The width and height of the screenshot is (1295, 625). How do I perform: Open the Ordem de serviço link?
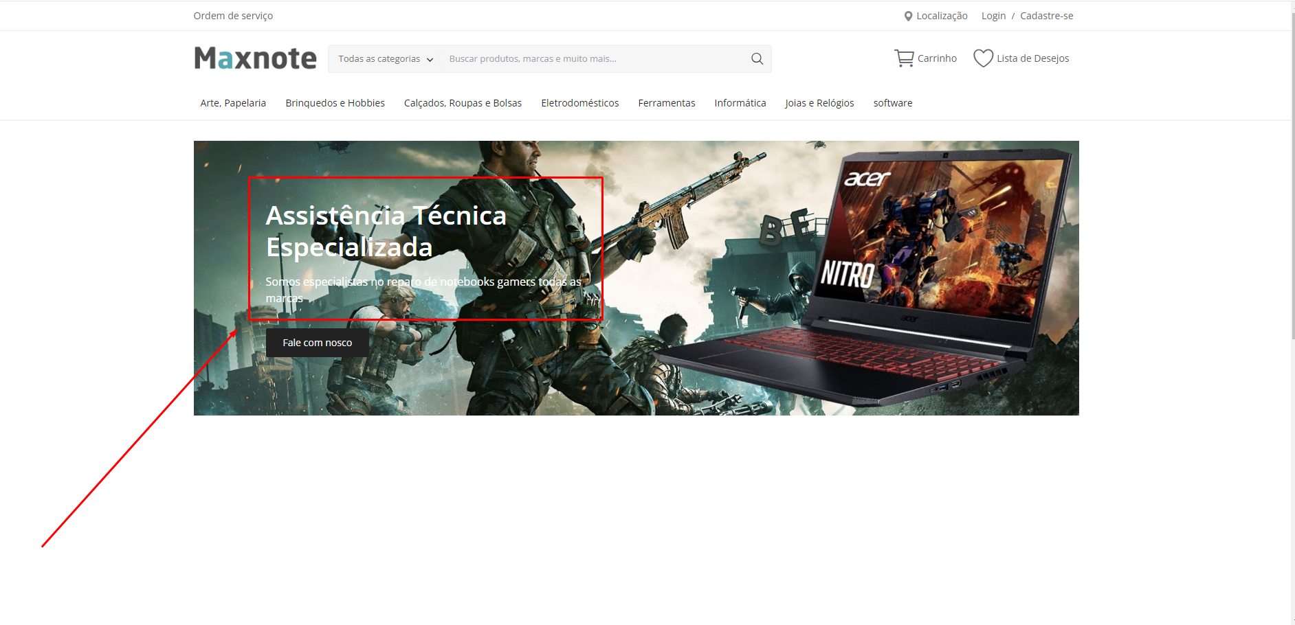pos(233,16)
